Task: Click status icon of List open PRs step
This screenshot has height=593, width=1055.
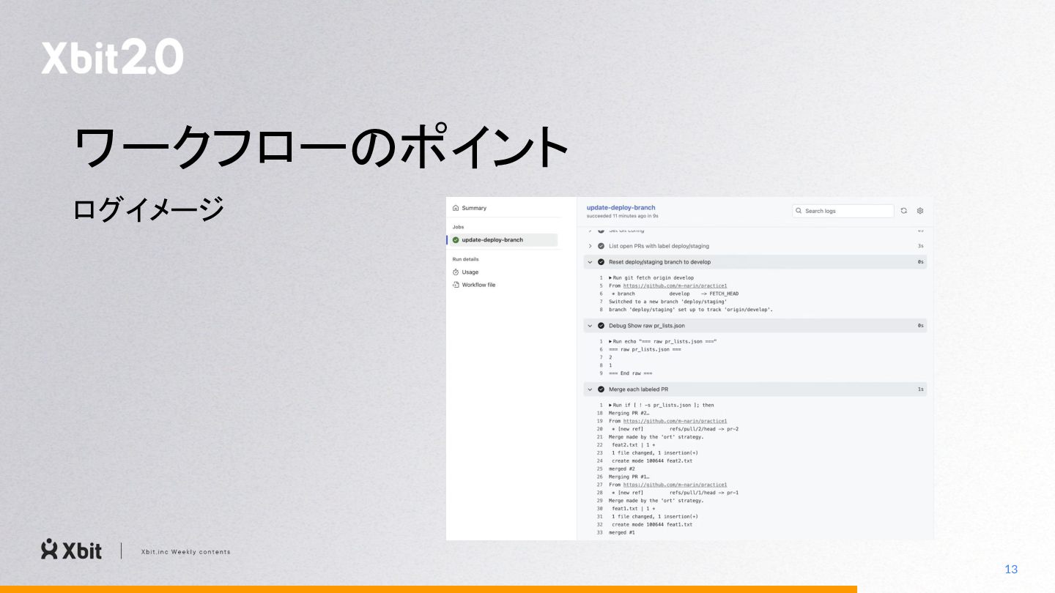Action: click(601, 246)
